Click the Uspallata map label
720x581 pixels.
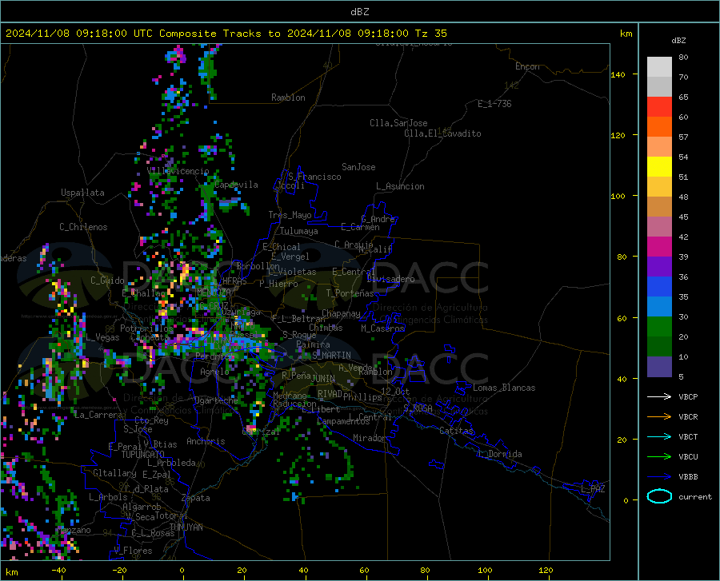point(82,193)
